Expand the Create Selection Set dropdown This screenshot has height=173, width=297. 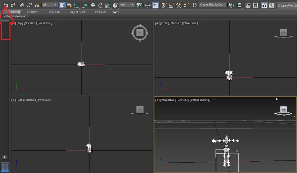[x=213, y=5]
